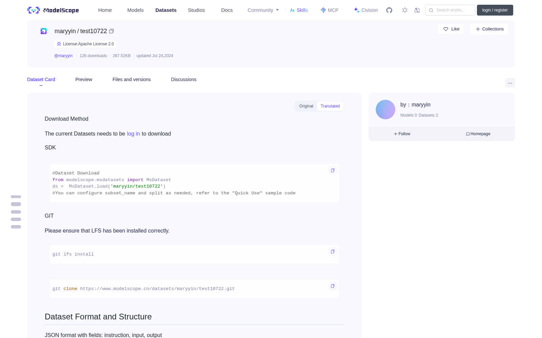Click the login / register button
The image size is (542, 338).
[495, 10]
